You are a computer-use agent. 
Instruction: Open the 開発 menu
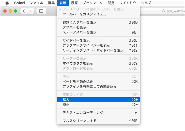click(x=111, y=3)
